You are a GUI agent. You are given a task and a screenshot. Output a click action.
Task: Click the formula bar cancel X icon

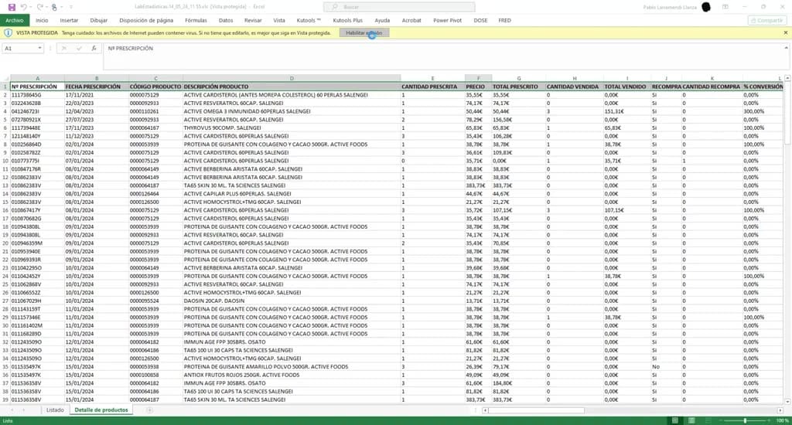coord(63,48)
